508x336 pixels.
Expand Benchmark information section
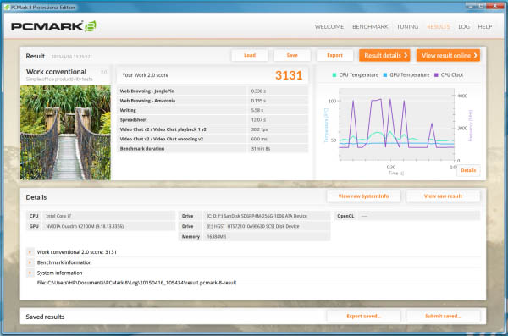tap(30, 262)
